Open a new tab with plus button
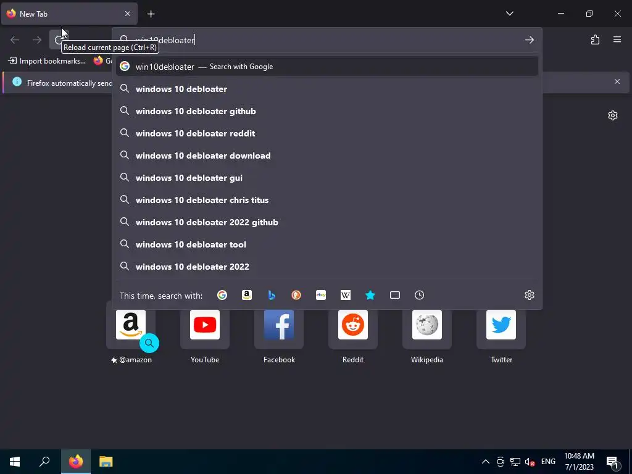 pos(151,14)
